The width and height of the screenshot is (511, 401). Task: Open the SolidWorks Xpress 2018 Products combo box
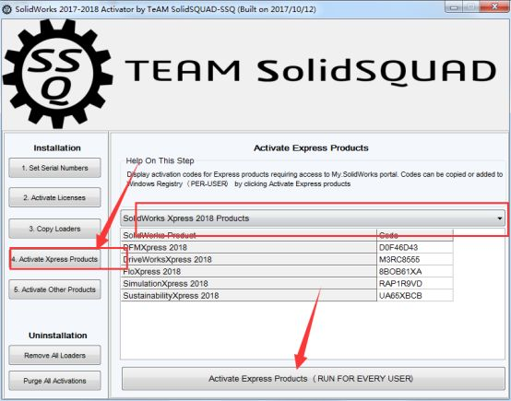[x=313, y=218]
